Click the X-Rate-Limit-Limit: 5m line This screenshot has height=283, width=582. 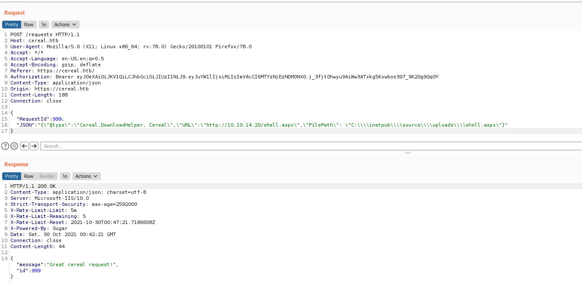(44, 210)
